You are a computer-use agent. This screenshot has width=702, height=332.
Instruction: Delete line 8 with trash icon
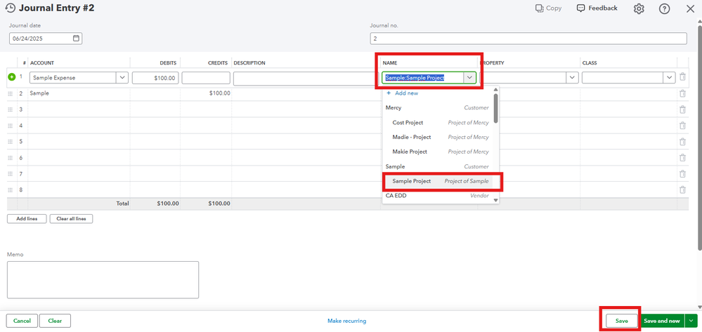[682, 190]
